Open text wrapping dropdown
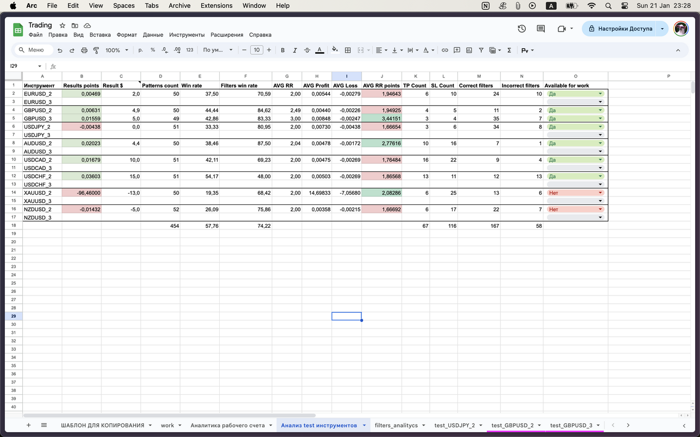This screenshot has height=437, width=700. (413, 50)
